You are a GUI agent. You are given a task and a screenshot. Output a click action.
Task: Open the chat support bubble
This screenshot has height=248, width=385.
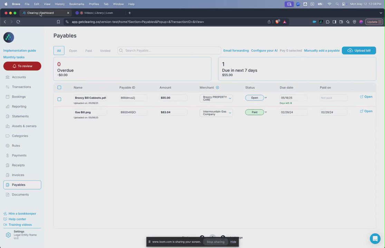tap(375, 238)
